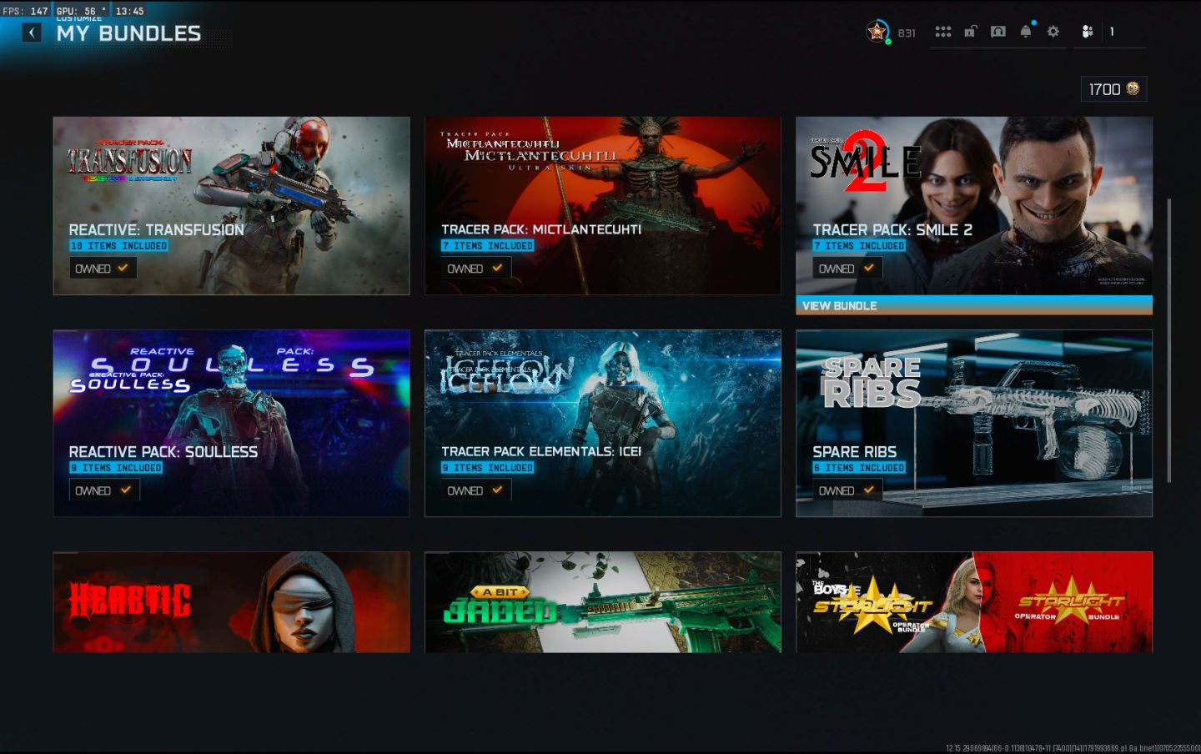Viewport: 1201px width, 754px height.
Task: Click "7 ITEMS INCLUDED" on the Mictlantecuhtli card
Action: pos(487,246)
